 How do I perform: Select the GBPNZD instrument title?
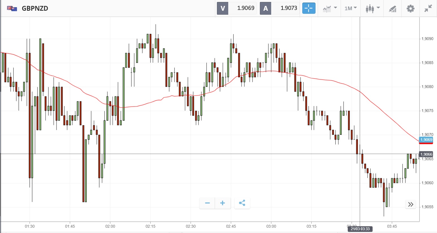35,8
